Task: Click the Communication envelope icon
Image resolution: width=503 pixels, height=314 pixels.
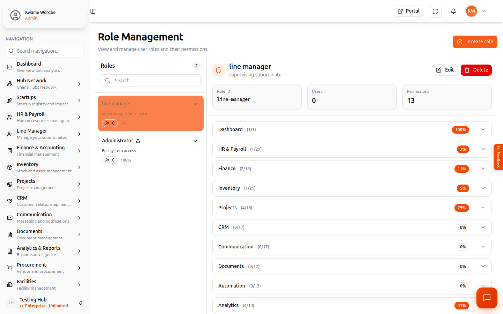Action: pos(10,218)
